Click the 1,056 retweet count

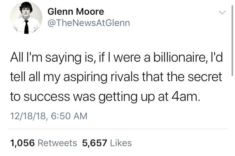(x=22, y=143)
